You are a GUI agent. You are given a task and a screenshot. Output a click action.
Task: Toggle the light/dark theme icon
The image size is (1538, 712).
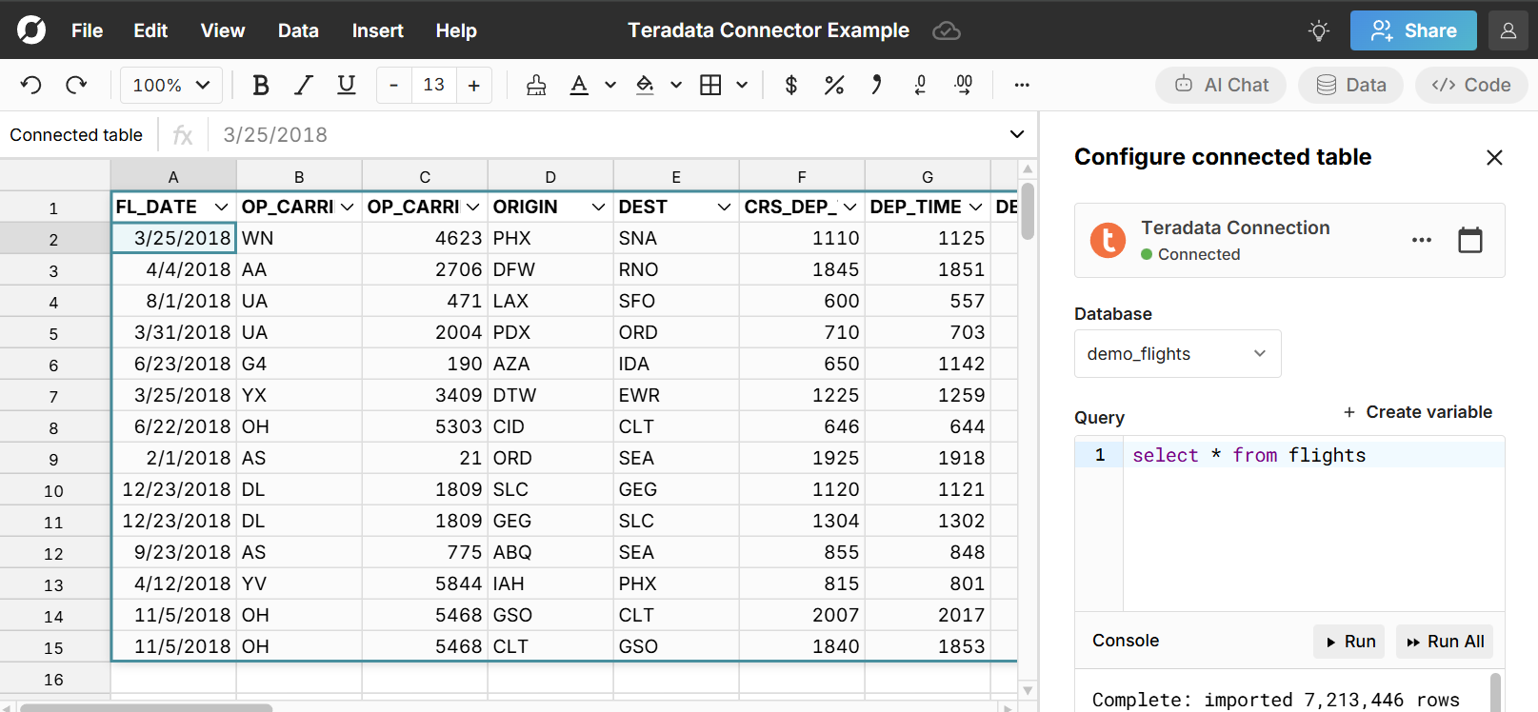1319,30
